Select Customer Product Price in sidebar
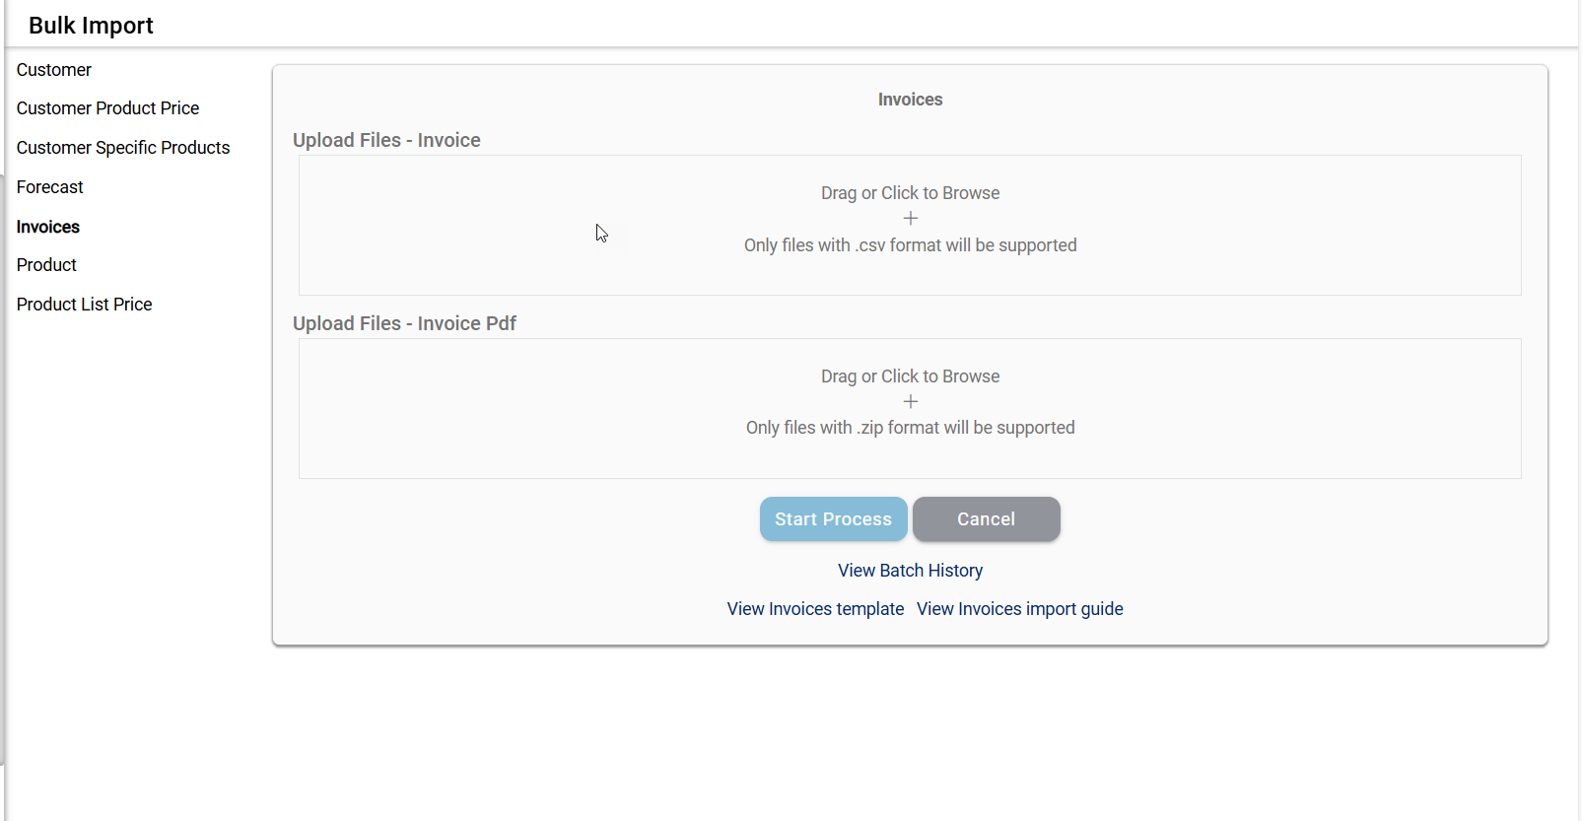 click(107, 108)
